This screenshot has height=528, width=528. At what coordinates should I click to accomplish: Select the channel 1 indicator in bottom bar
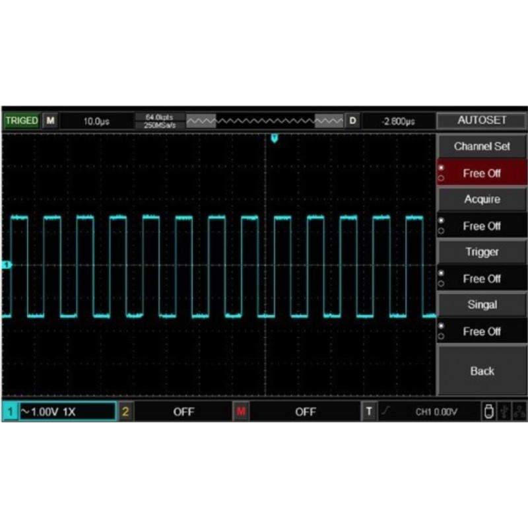(10, 411)
